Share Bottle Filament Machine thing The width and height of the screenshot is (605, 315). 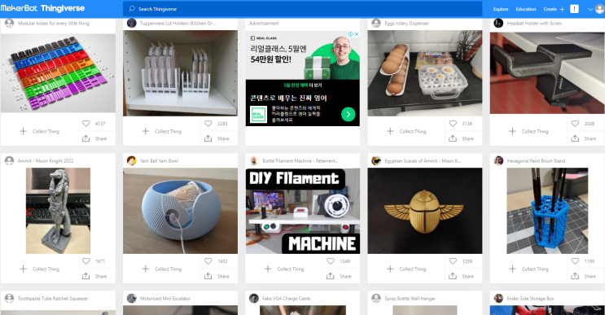(x=339, y=276)
